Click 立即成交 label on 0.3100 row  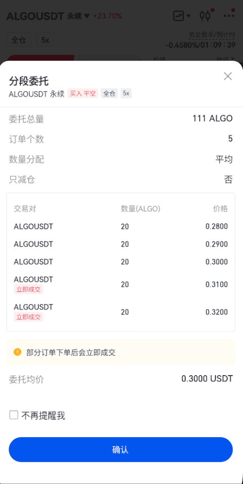(28, 289)
